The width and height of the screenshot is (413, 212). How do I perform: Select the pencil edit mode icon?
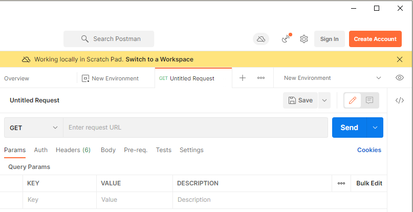click(x=353, y=100)
